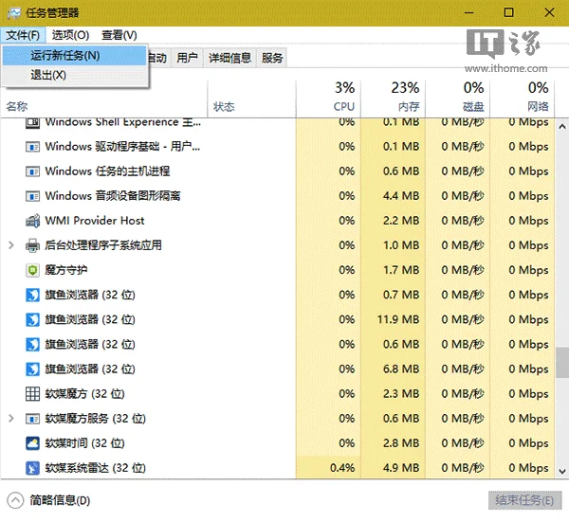Expand the 后台处理程序子系统应用 process group
569x522 pixels.
[11, 245]
